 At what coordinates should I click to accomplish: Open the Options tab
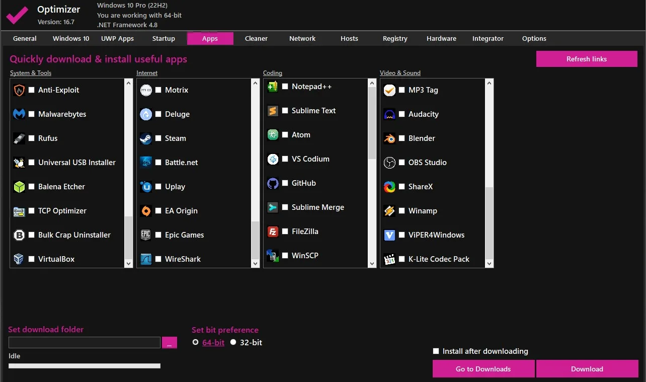(534, 39)
